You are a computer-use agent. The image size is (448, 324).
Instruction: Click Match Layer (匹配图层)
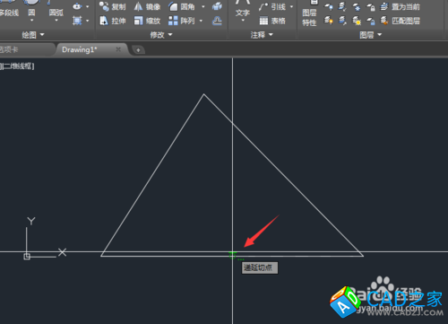coord(401,21)
